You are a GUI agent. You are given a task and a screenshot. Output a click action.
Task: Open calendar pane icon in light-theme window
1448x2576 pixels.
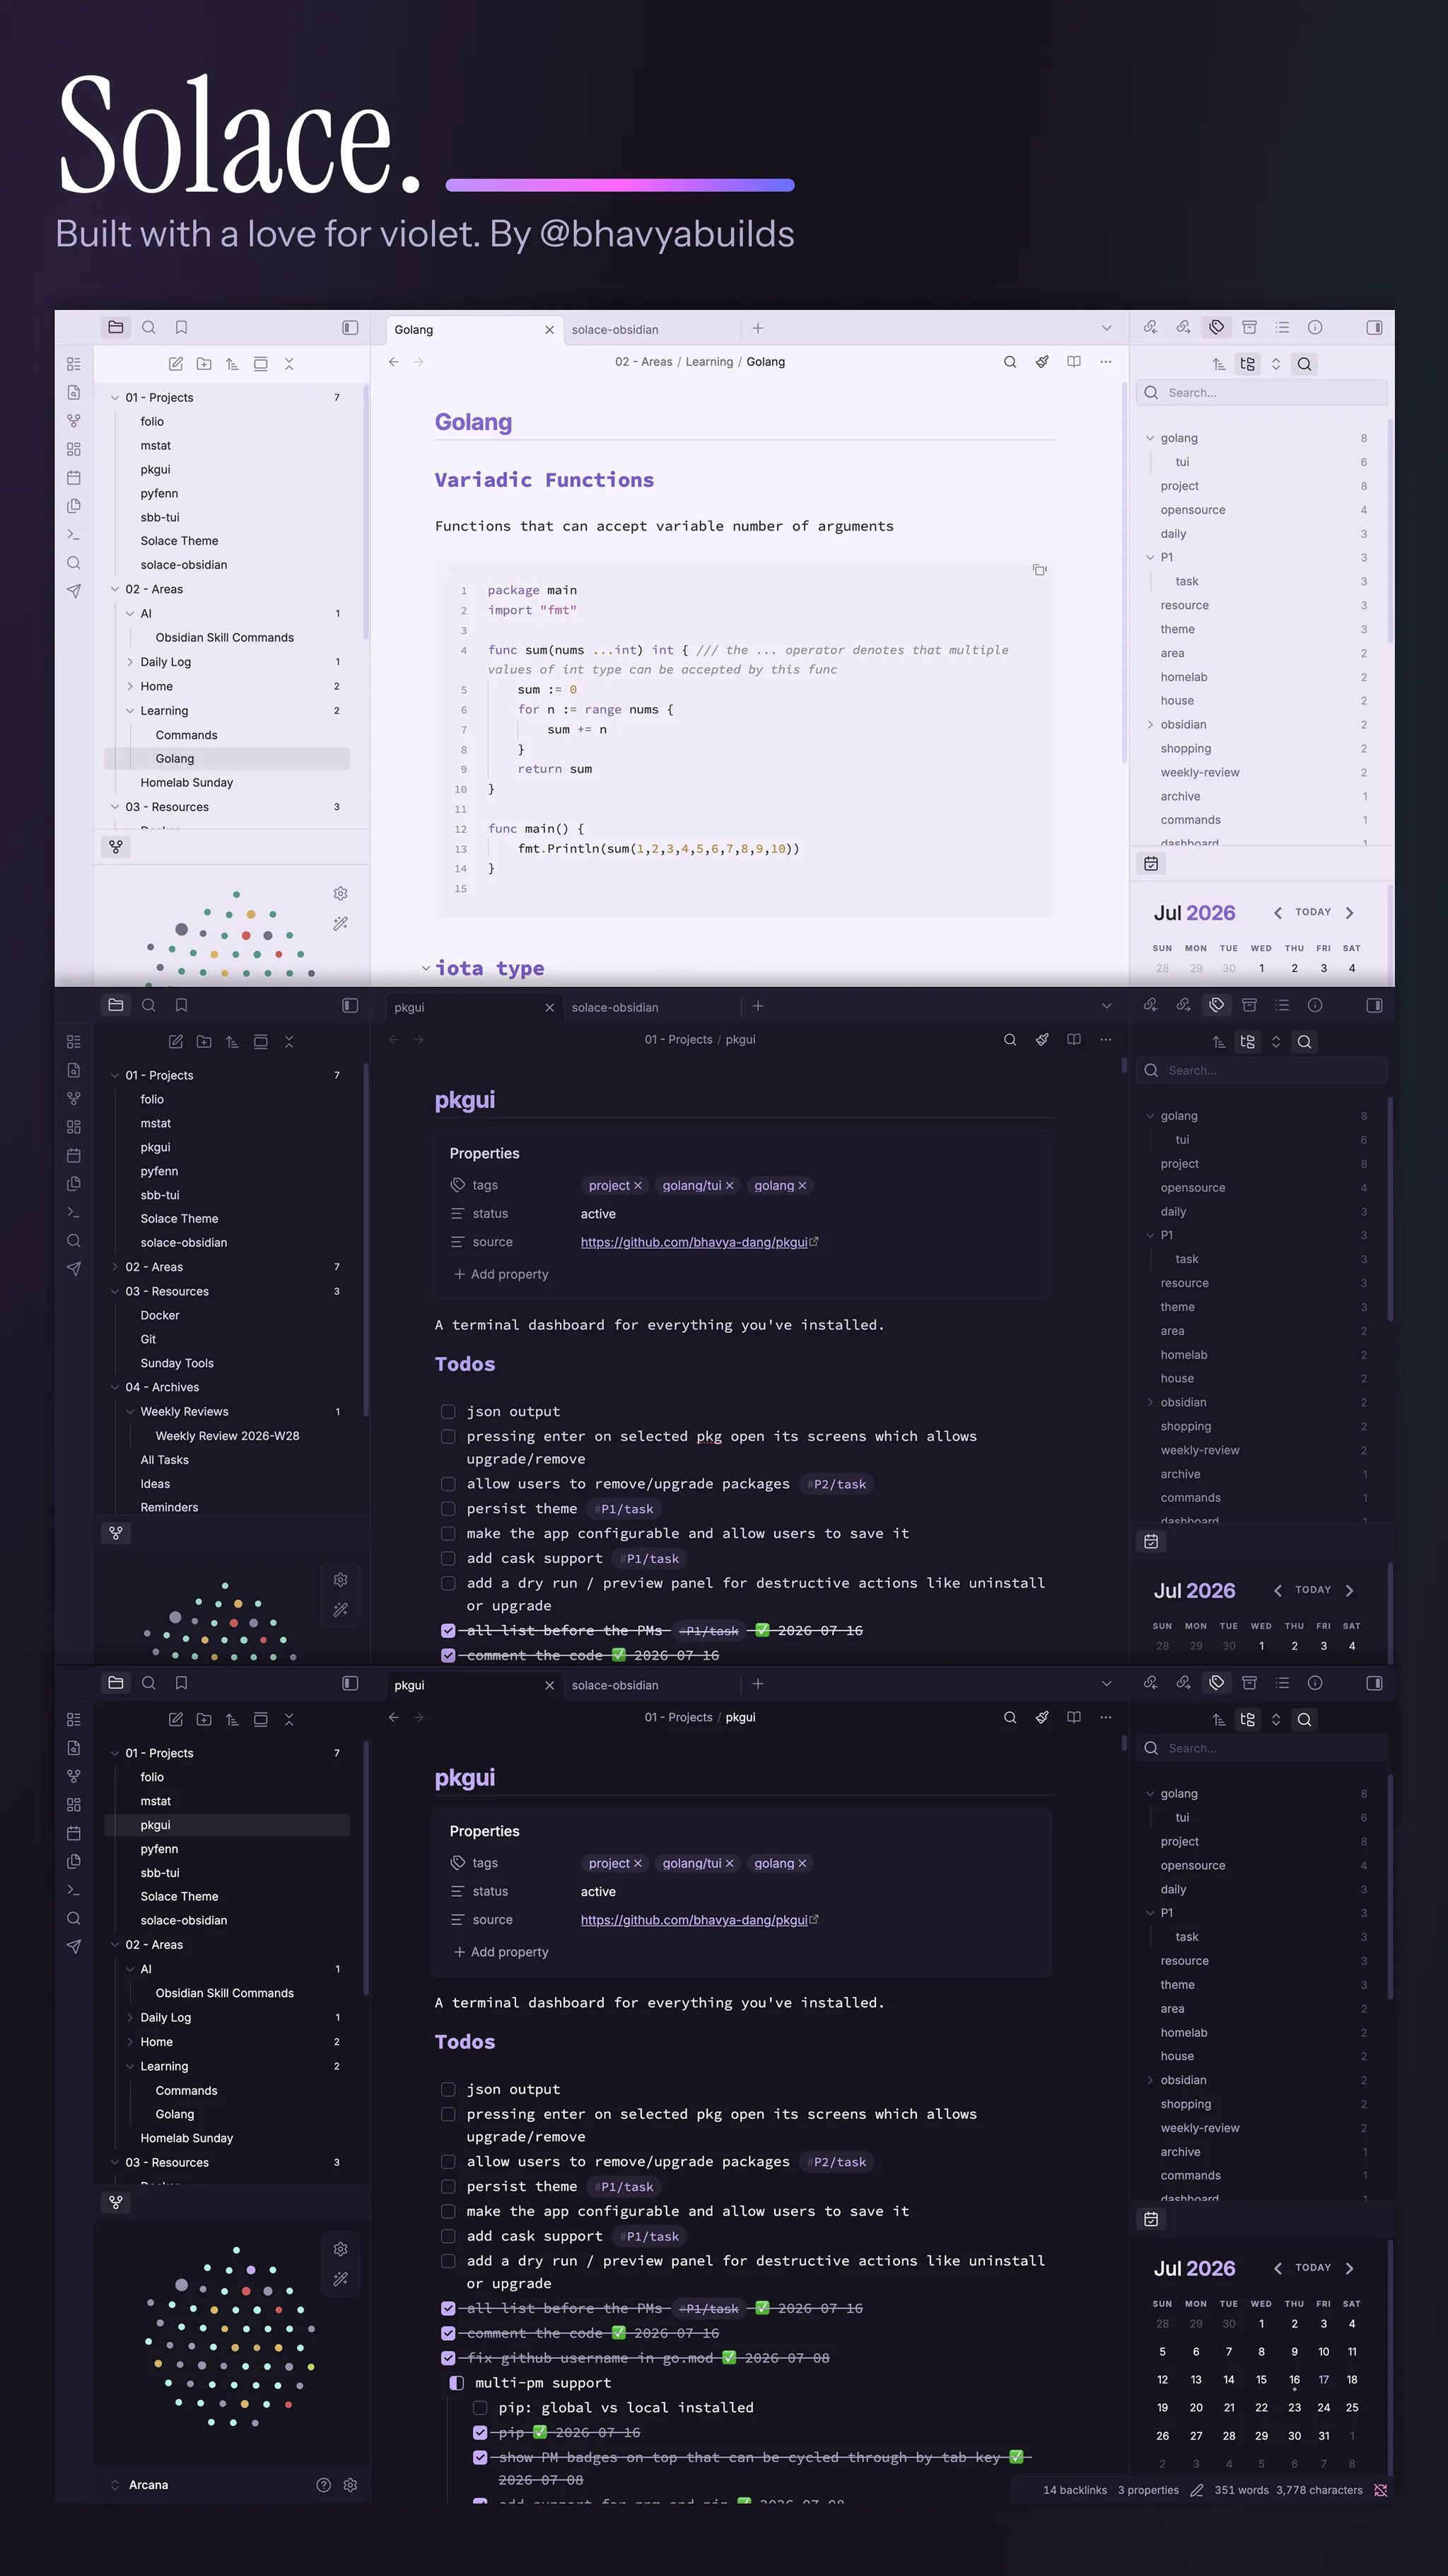click(1151, 863)
